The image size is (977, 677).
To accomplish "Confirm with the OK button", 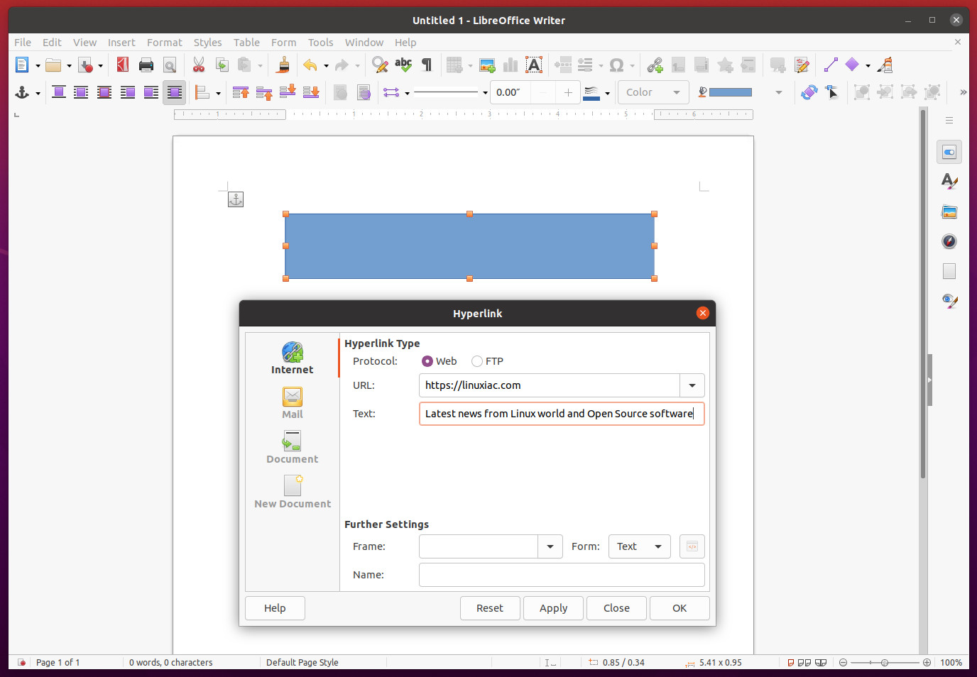I will point(679,608).
